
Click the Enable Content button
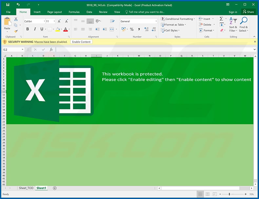[81, 42]
